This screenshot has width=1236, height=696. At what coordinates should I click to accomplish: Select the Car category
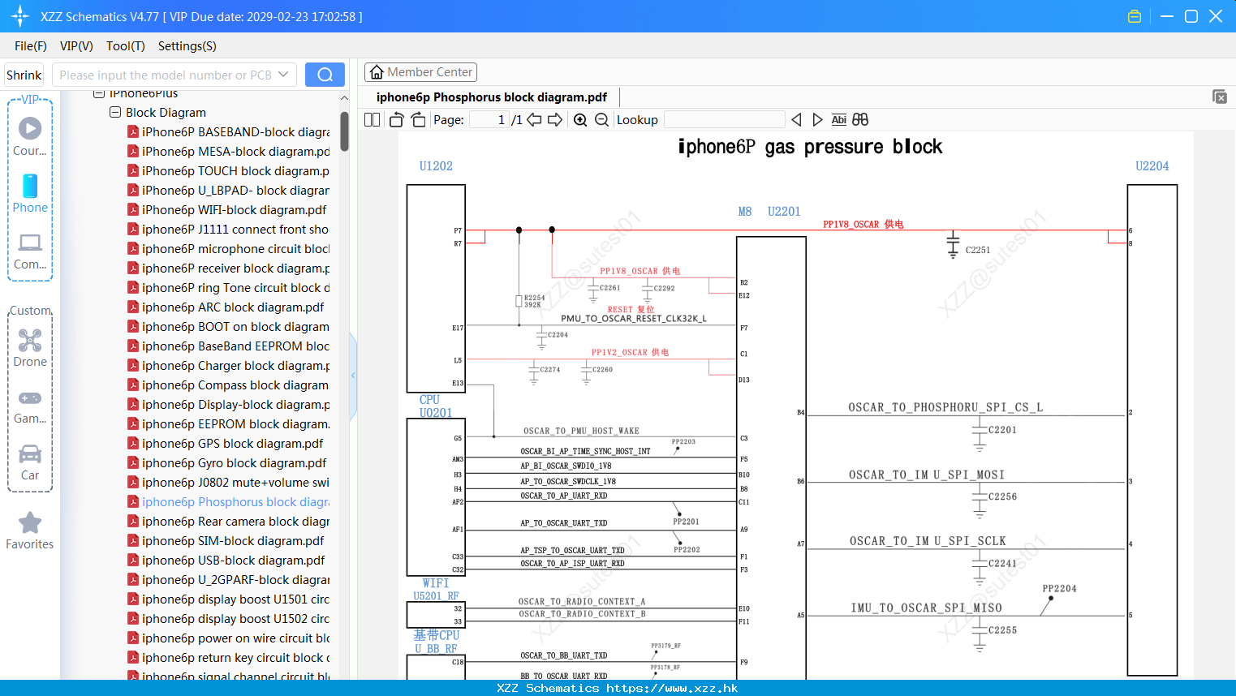pyautogui.click(x=30, y=462)
